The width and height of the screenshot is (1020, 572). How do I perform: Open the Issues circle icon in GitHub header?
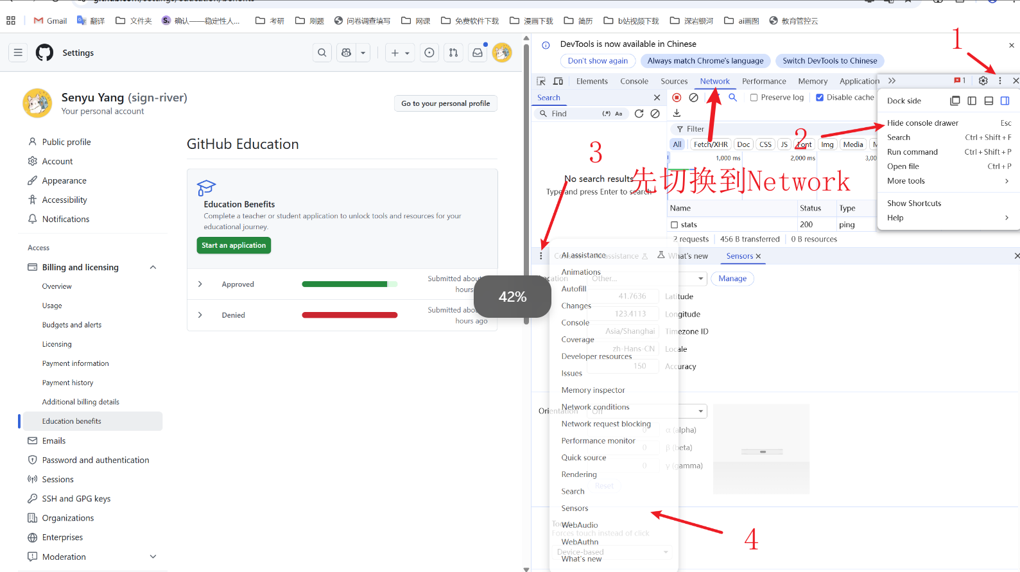(429, 53)
